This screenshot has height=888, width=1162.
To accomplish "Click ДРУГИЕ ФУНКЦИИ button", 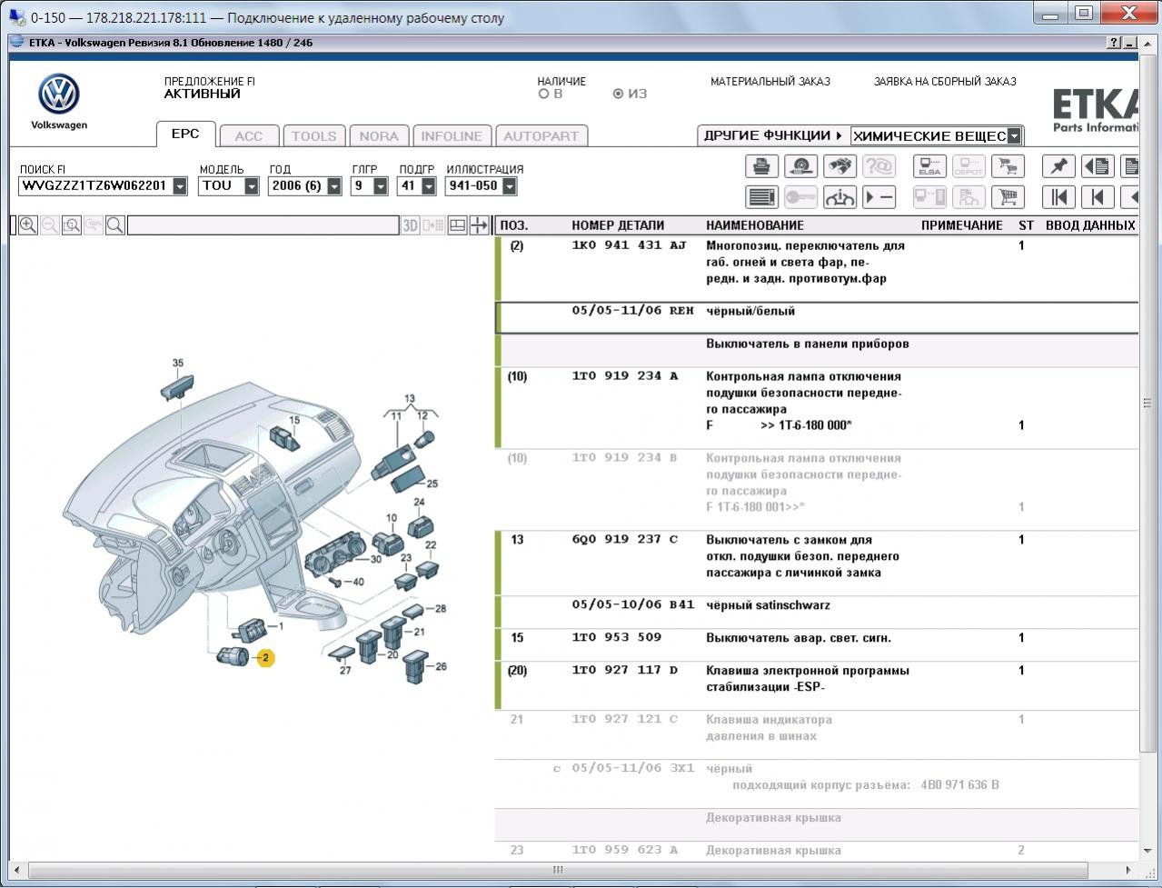I will click(773, 135).
